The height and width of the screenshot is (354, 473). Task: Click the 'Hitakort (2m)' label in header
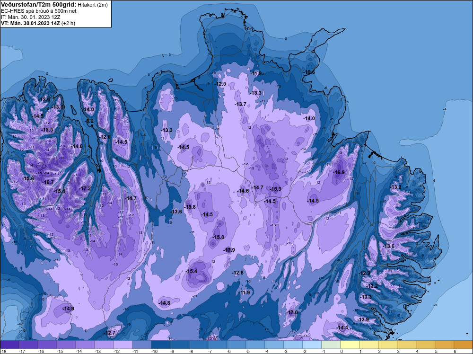(x=92, y=5)
